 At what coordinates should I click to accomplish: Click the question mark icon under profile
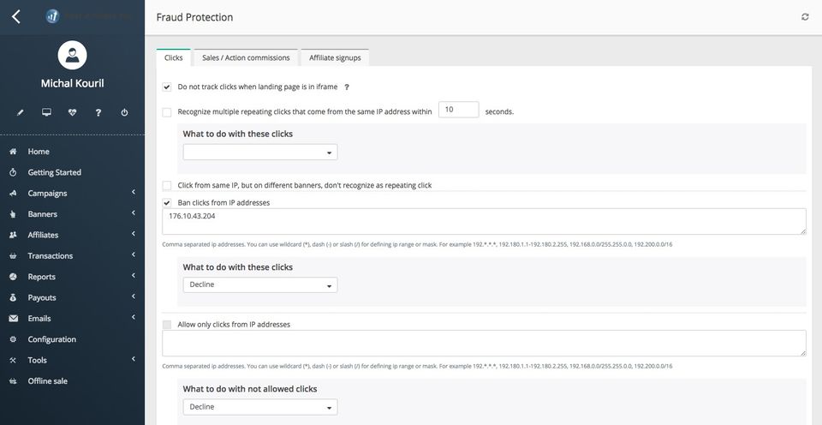pyautogui.click(x=98, y=112)
